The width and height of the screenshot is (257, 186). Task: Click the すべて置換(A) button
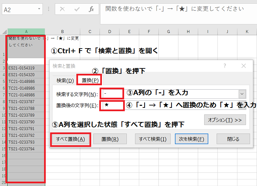[71, 139]
